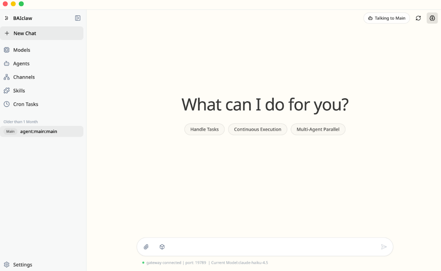
Task: Collapse the left sidebar panel
Action: coord(78,18)
